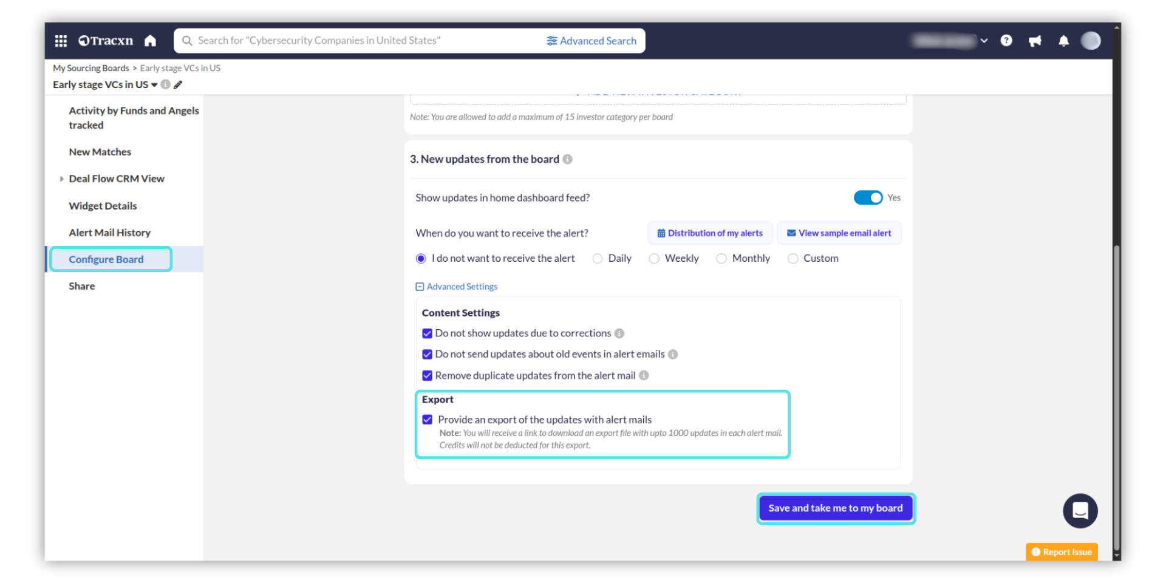Image resolution: width=1166 pixels, height=583 pixels.
Task: Select Widget Details from sidebar
Action: tap(103, 206)
